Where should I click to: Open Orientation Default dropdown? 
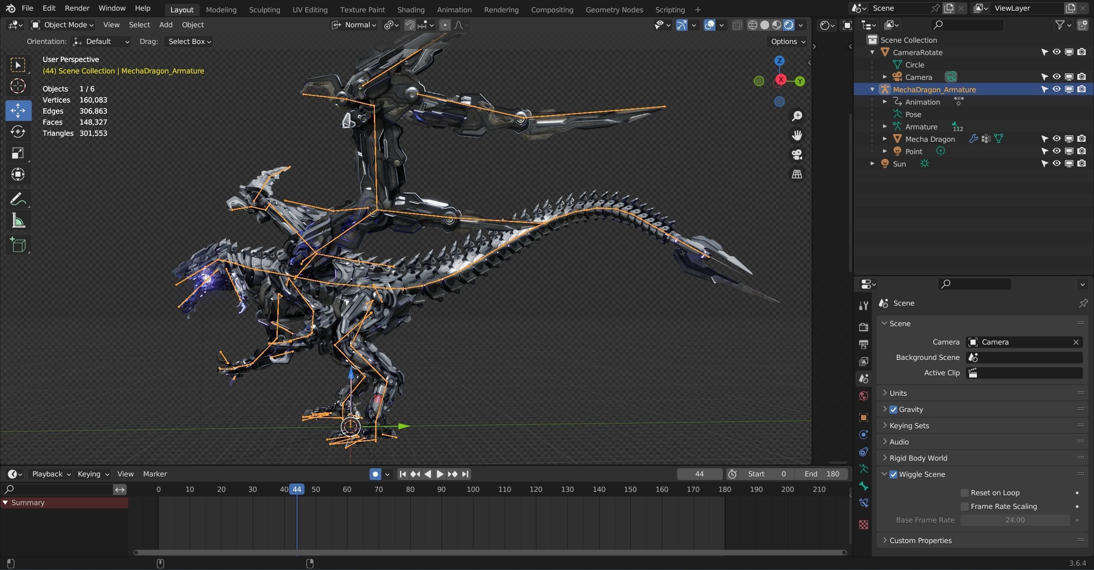pos(101,41)
